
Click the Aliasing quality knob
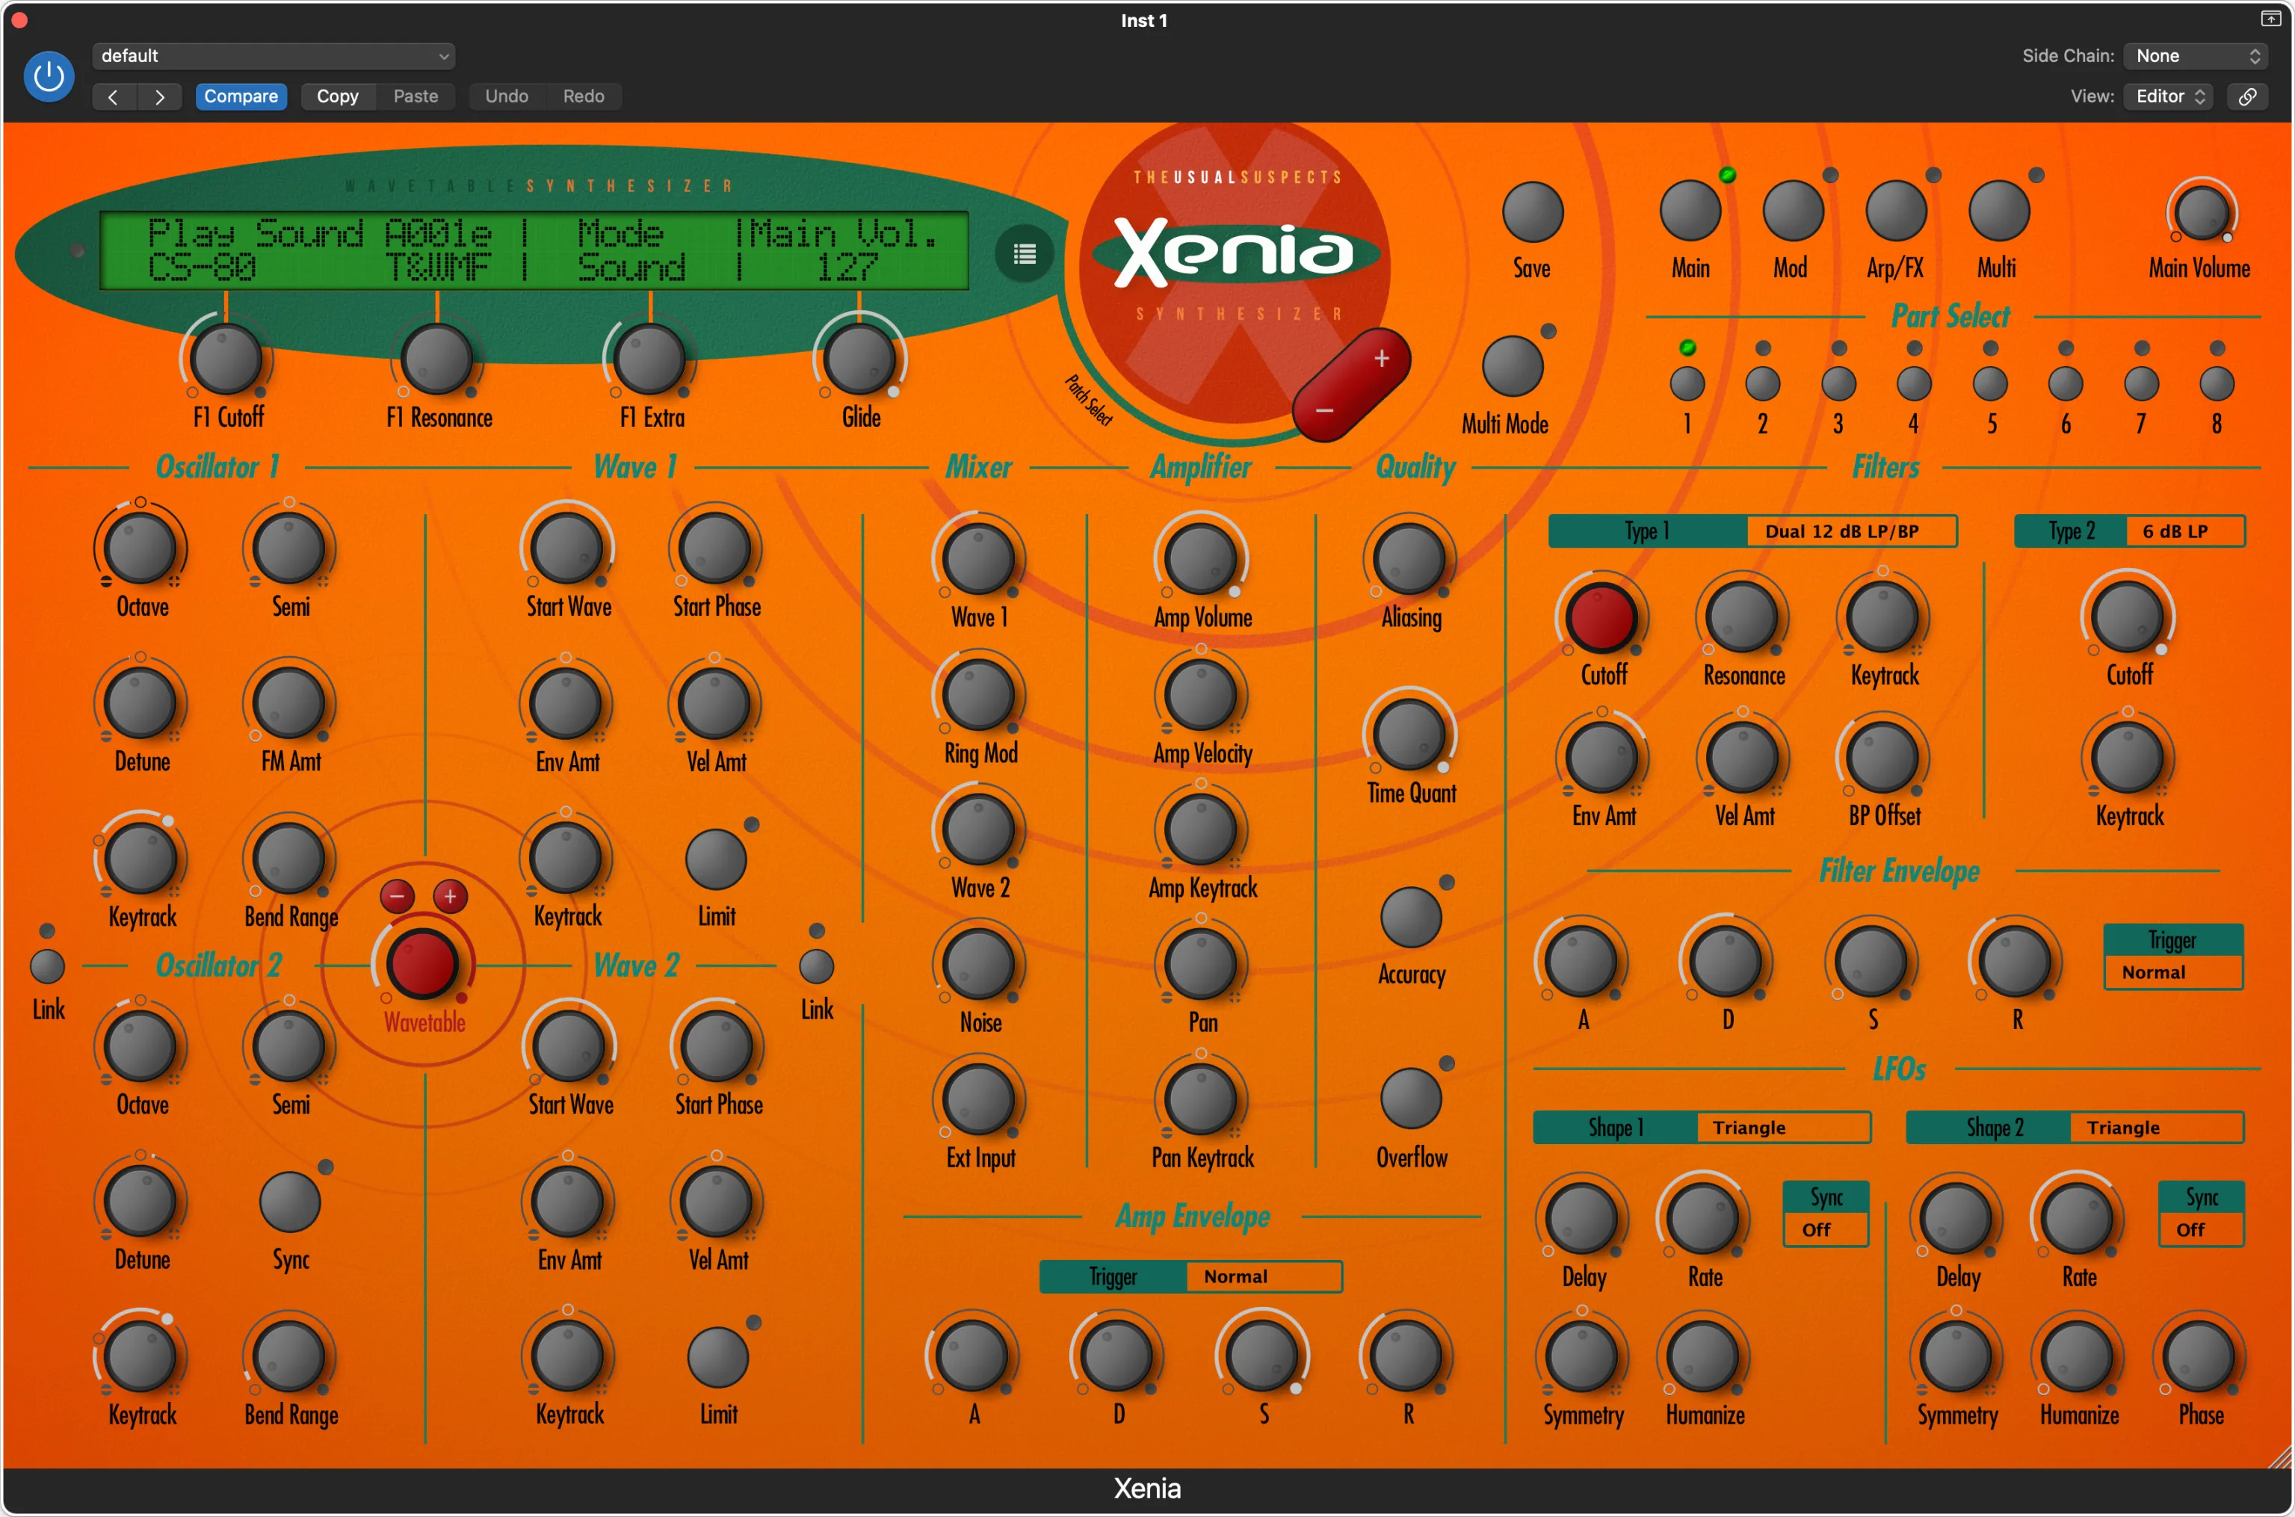pyautogui.click(x=1409, y=559)
